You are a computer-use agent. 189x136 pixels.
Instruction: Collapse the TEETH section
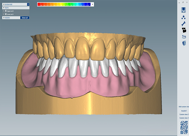pyautogui.click(x=3, y=8)
